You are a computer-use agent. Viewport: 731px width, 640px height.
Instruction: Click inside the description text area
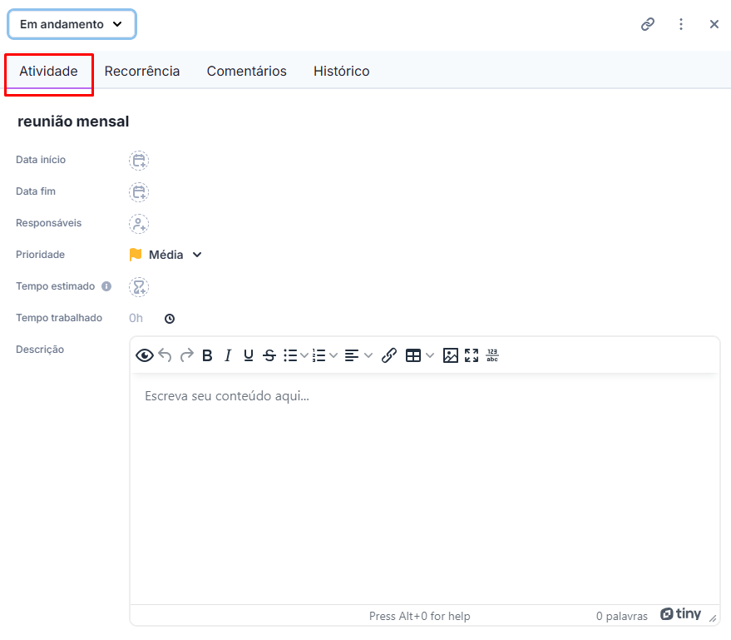click(425, 488)
